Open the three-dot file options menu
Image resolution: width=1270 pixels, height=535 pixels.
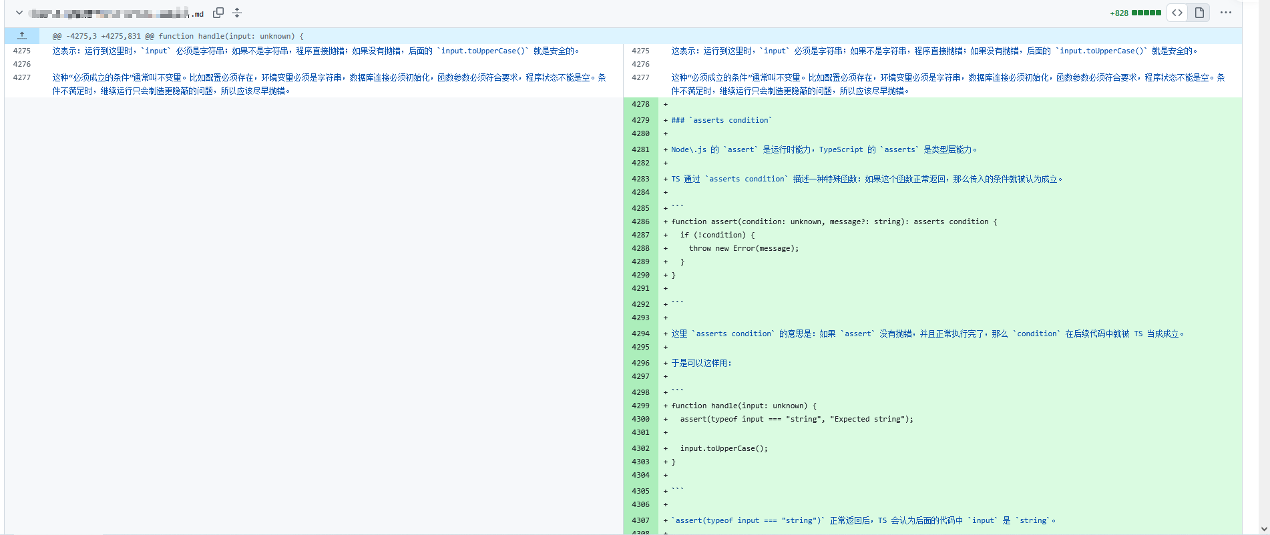click(x=1226, y=13)
